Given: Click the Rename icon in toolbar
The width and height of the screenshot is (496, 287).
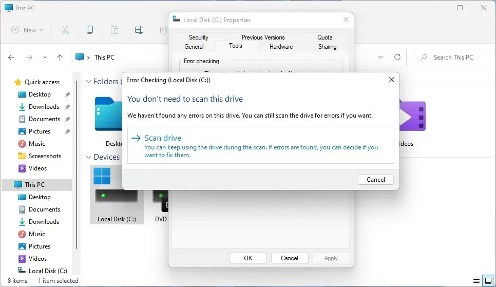Looking at the screenshot, I should tap(139, 30).
